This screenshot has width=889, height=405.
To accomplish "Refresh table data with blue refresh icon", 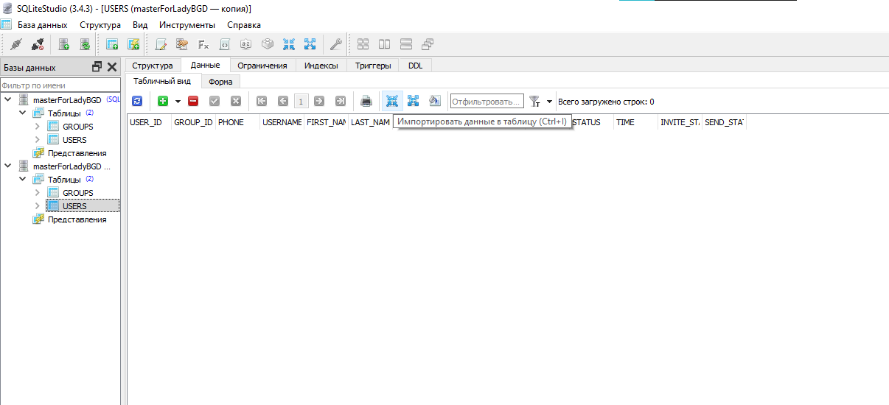I will (x=136, y=101).
